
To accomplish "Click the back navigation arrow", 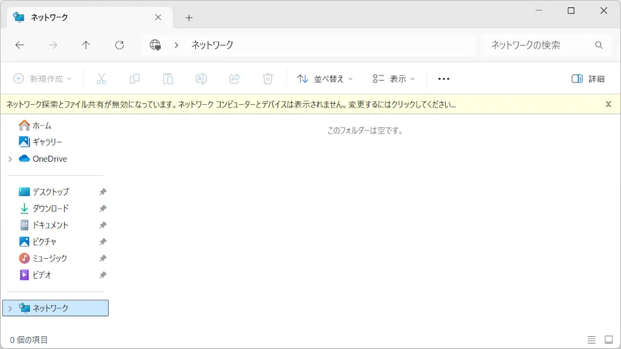I will point(19,45).
